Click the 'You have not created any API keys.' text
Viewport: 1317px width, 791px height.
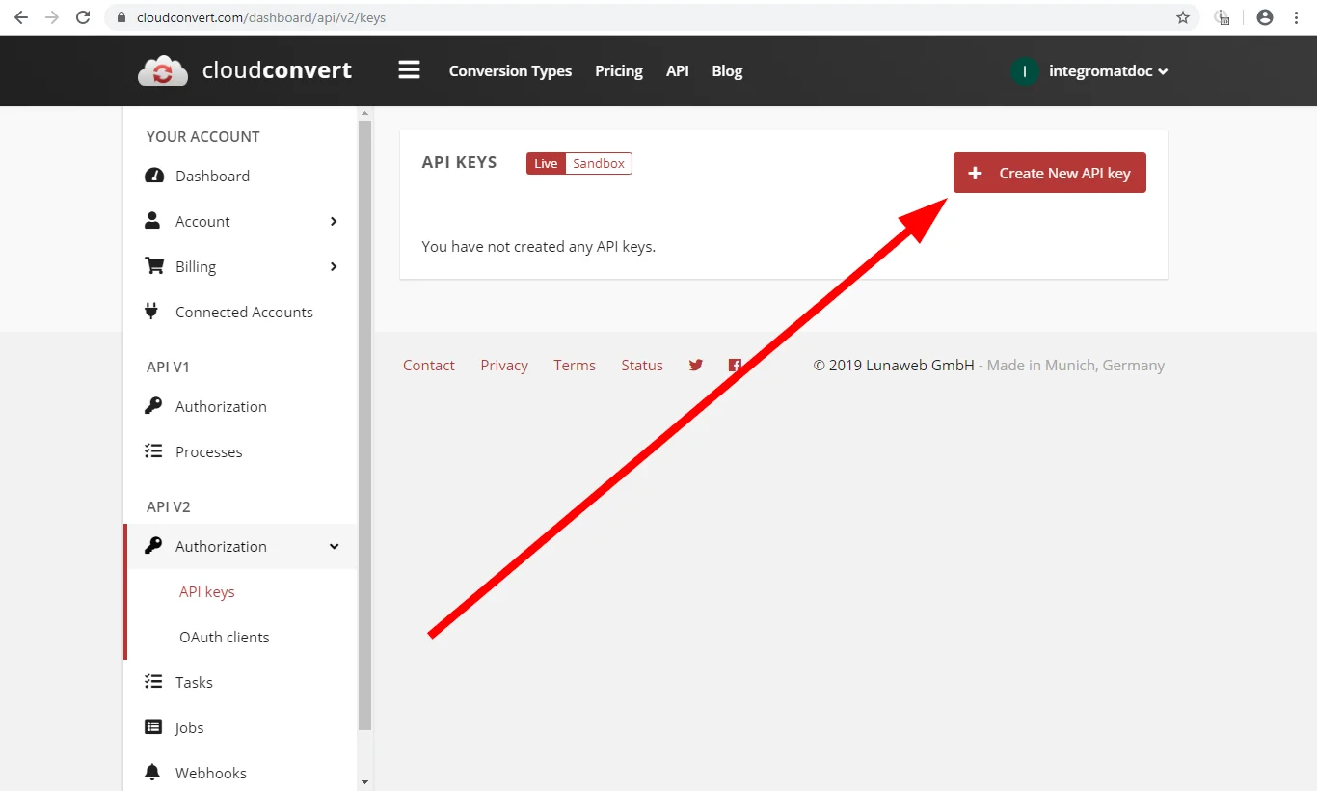pos(538,246)
